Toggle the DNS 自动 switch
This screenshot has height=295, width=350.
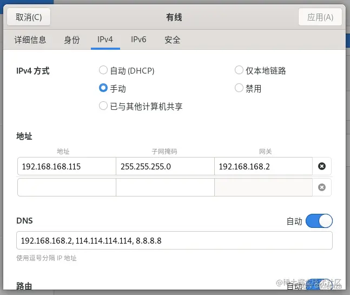tap(319, 221)
